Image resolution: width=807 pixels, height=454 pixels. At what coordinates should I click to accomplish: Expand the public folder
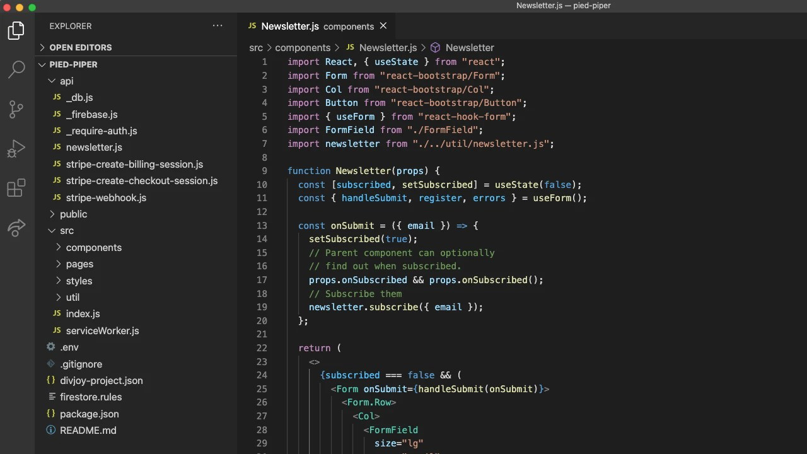pyautogui.click(x=73, y=214)
